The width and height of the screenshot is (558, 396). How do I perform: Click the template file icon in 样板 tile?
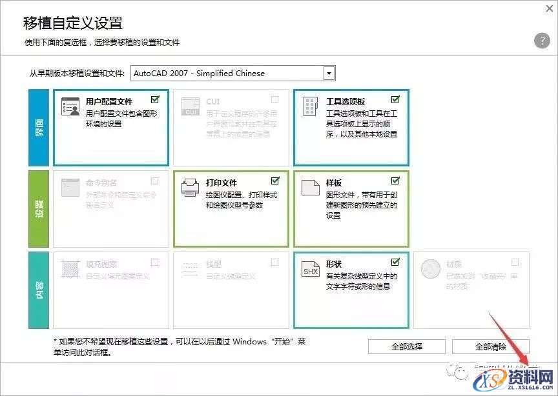310,187
